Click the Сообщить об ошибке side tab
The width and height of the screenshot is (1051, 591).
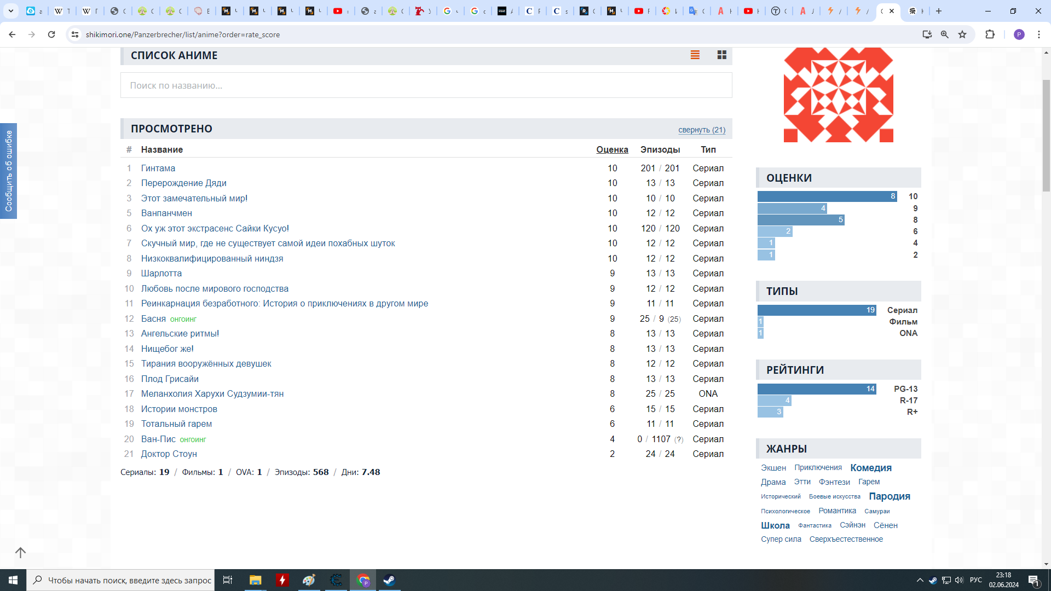pos(9,171)
